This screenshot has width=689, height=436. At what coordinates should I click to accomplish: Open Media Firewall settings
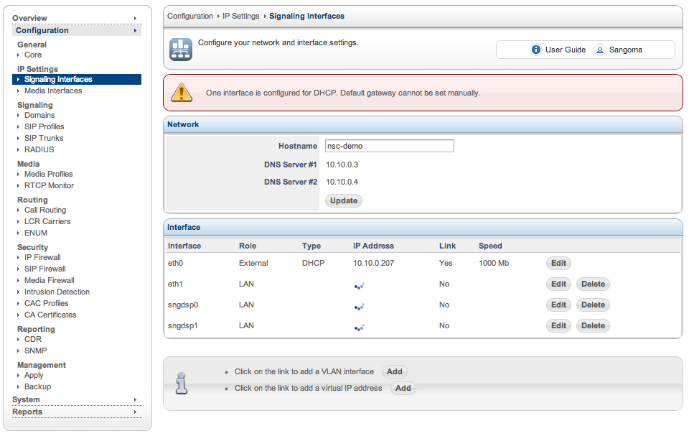click(50, 280)
